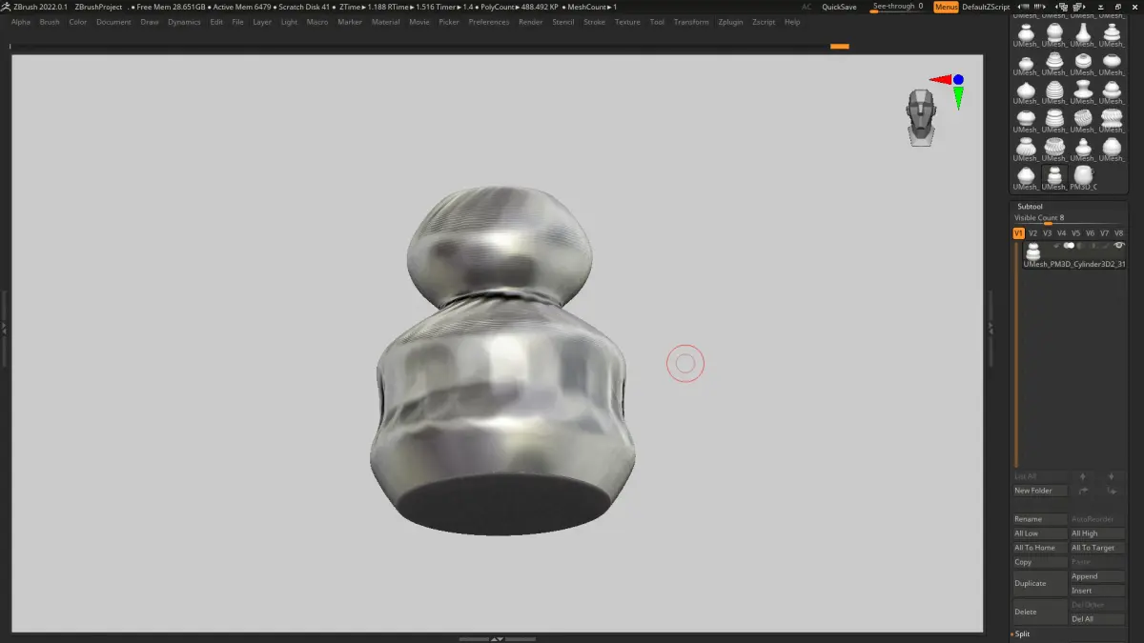Click the green Y axis cone on gizmo
Viewport: 1144px width, 643px height.
click(958, 97)
